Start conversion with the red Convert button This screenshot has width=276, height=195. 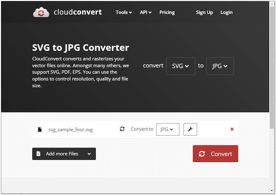[215, 154]
